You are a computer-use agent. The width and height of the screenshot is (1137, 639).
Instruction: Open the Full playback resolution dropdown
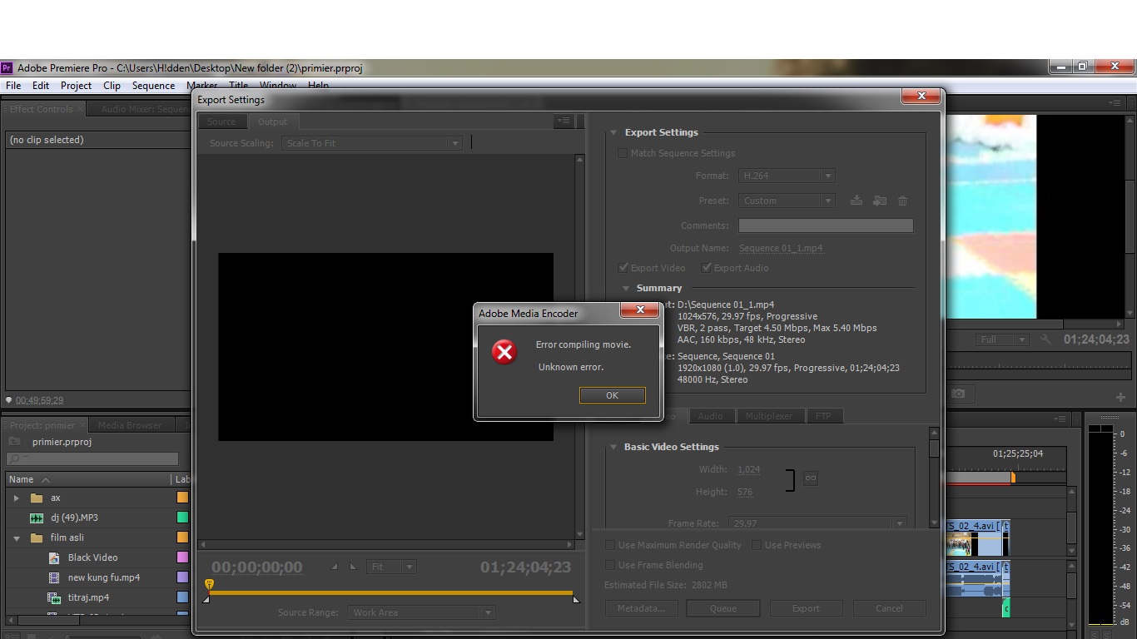point(1002,339)
